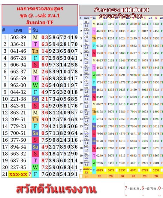Click the green W day cell in row 8
Viewport: 163px width, 198px height.
pos(35,85)
